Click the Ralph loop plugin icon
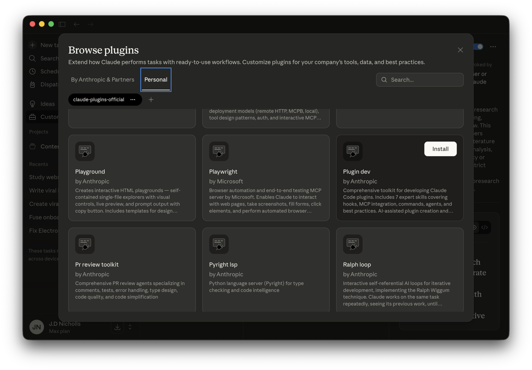Screen dimensions: 532x370 pos(353,244)
